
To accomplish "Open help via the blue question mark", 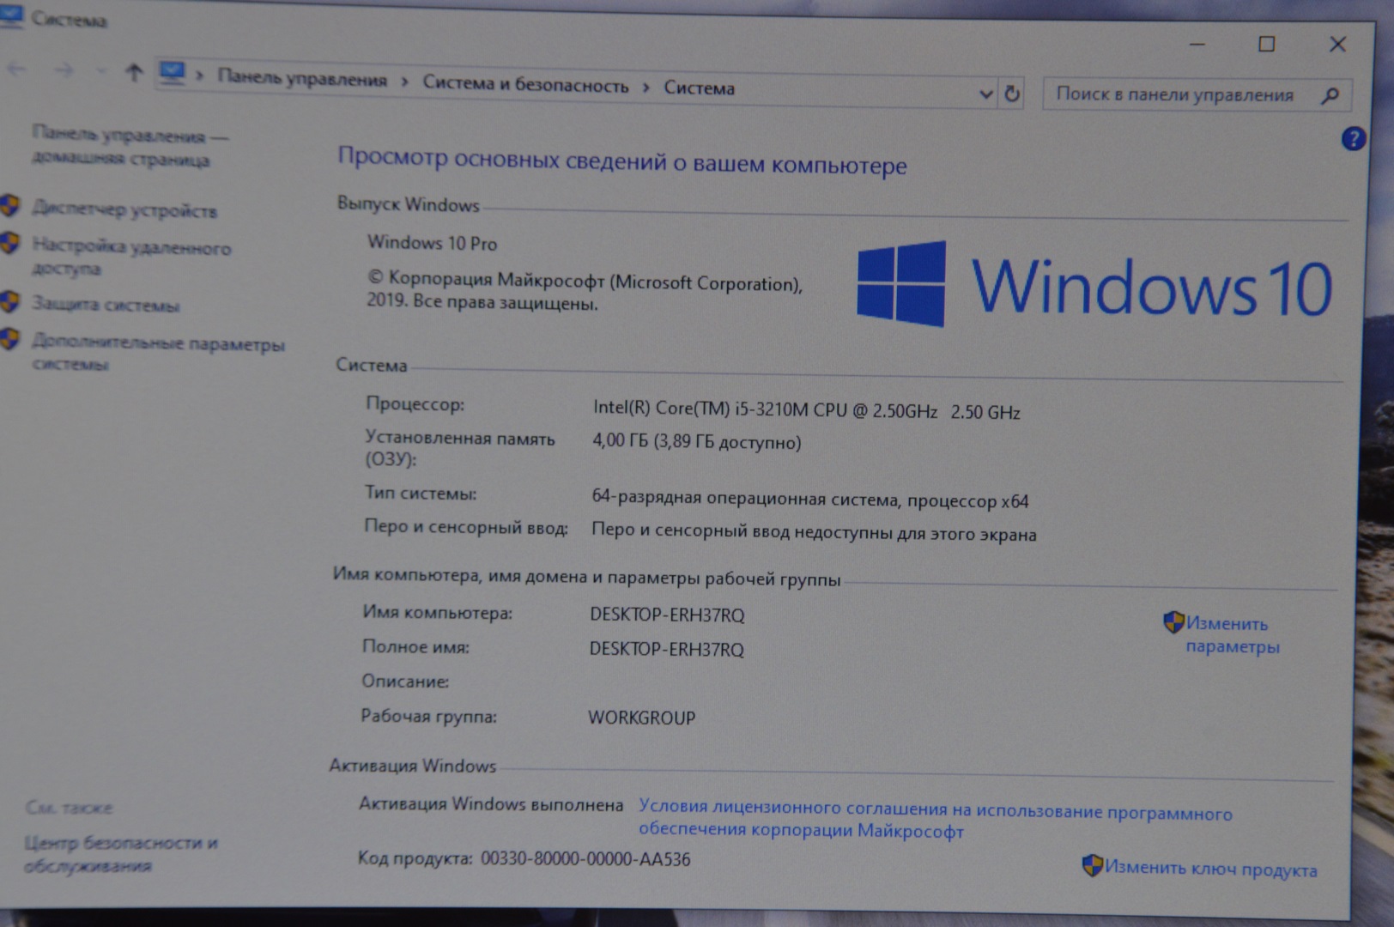I will [x=1353, y=138].
